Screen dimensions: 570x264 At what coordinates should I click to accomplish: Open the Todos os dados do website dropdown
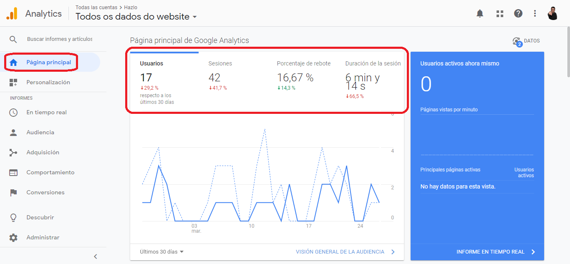[136, 17]
